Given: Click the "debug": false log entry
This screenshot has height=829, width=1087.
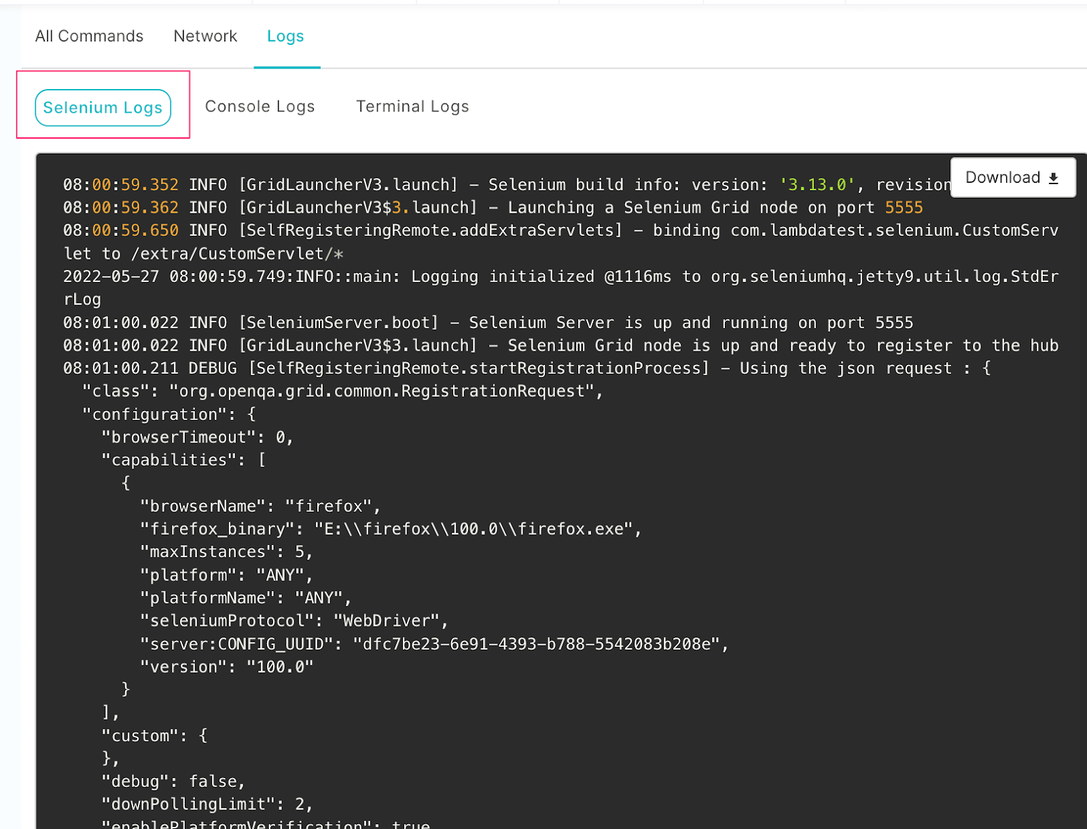Looking at the screenshot, I should click(x=173, y=781).
